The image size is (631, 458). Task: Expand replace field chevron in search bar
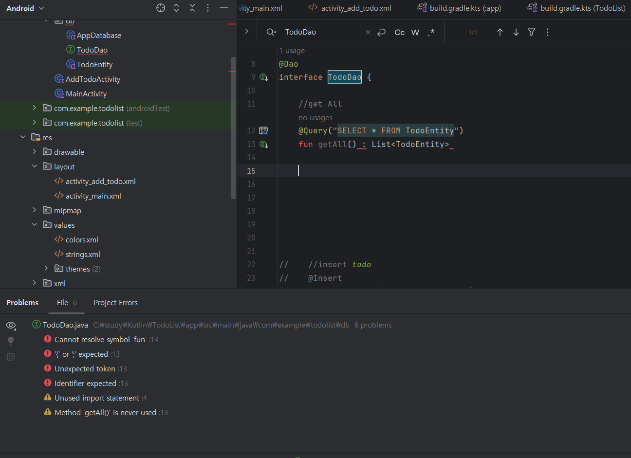[247, 31]
